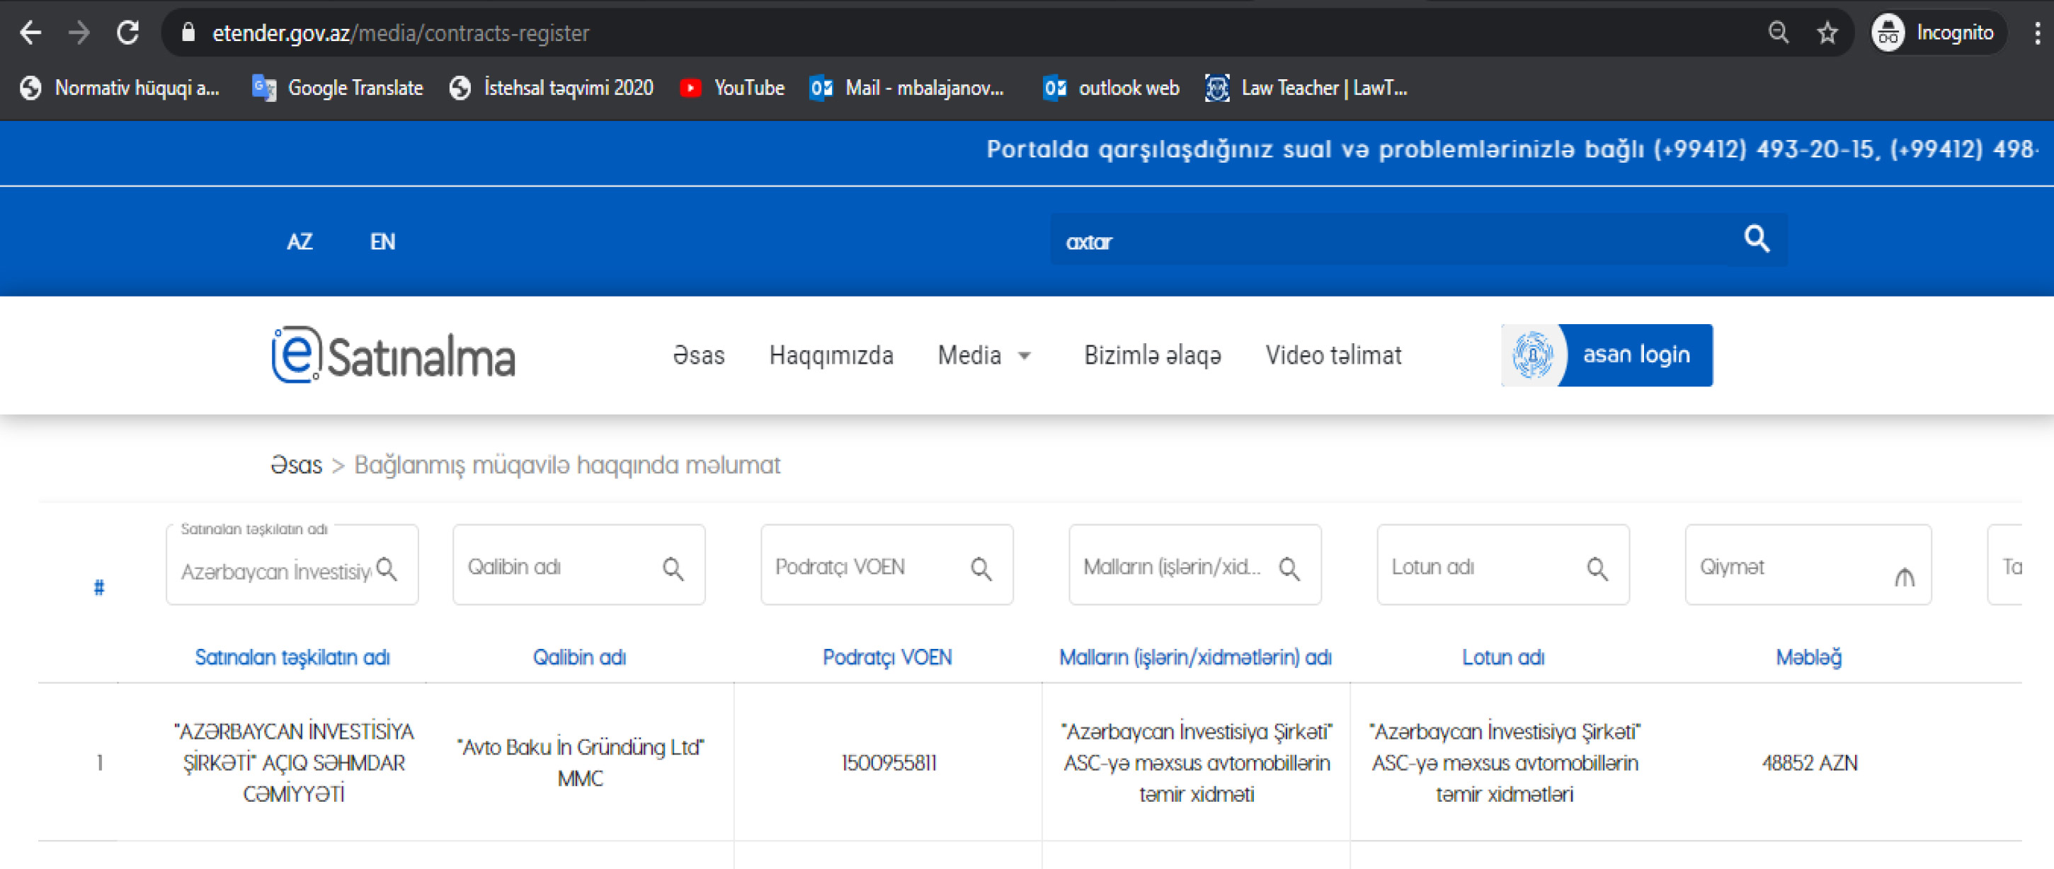Open the Haqqımızda menu item
This screenshot has height=869, width=2054.
coord(831,355)
